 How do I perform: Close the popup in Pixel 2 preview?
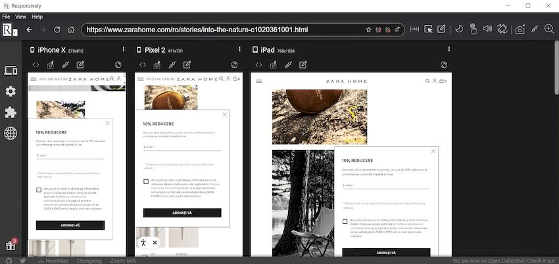[x=224, y=115]
